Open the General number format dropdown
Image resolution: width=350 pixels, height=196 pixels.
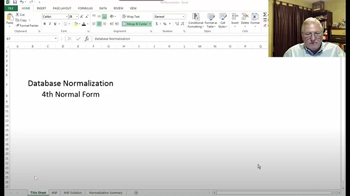pyautogui.click(x=183, y=16)
